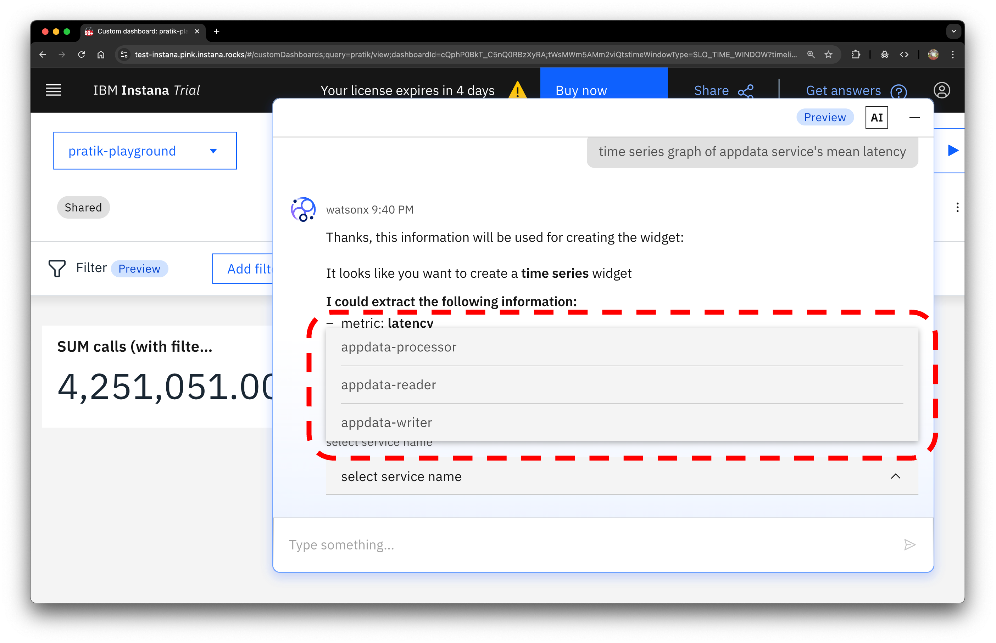Viewport: 996px width, 643px height.
Task: Open a new browser tab
Action: (216, 31)
